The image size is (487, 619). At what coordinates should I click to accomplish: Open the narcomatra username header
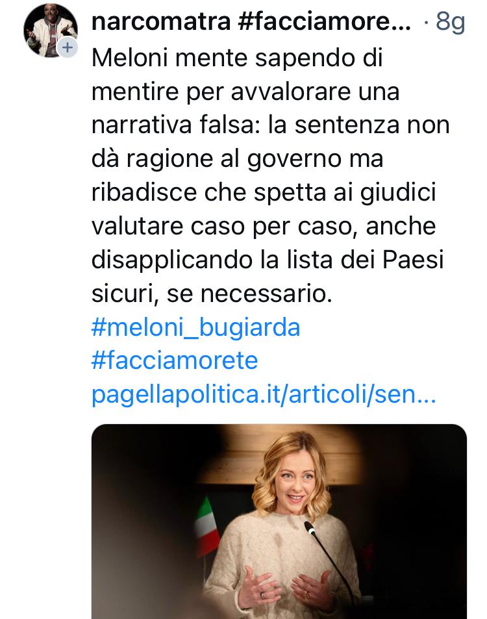[160, 21]
